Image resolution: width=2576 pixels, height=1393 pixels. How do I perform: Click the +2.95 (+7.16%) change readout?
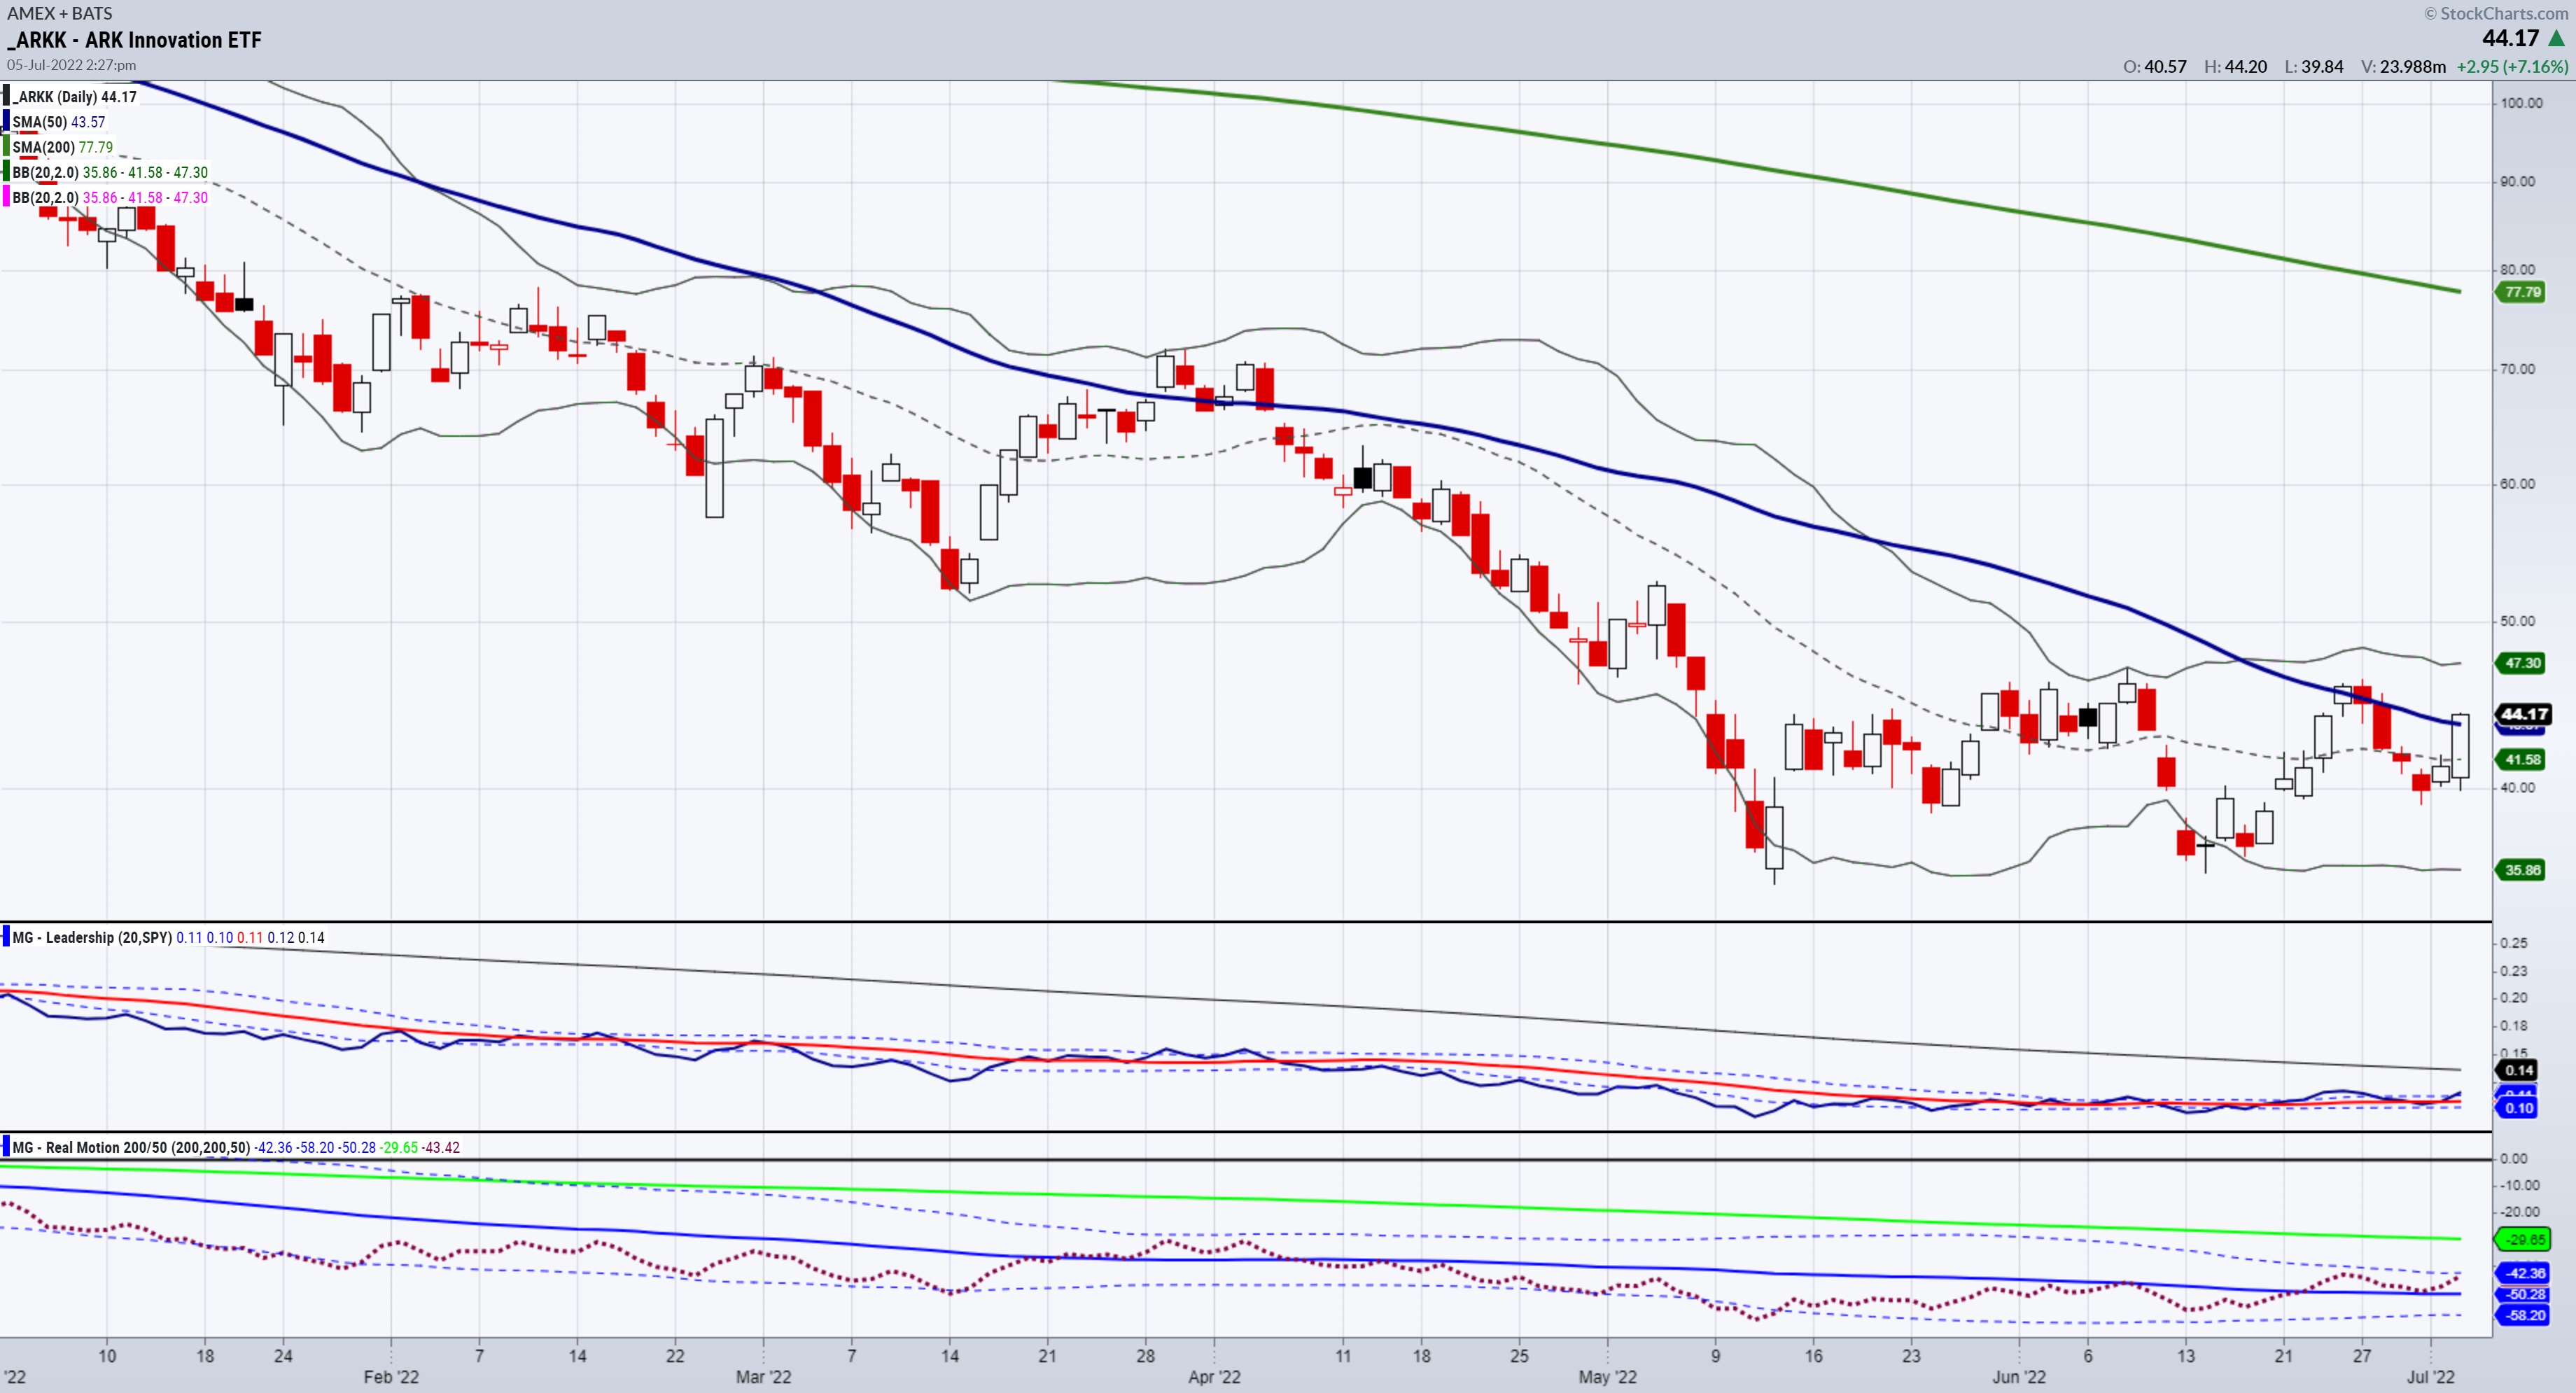pyautogui.click(x=2513, y=67)
